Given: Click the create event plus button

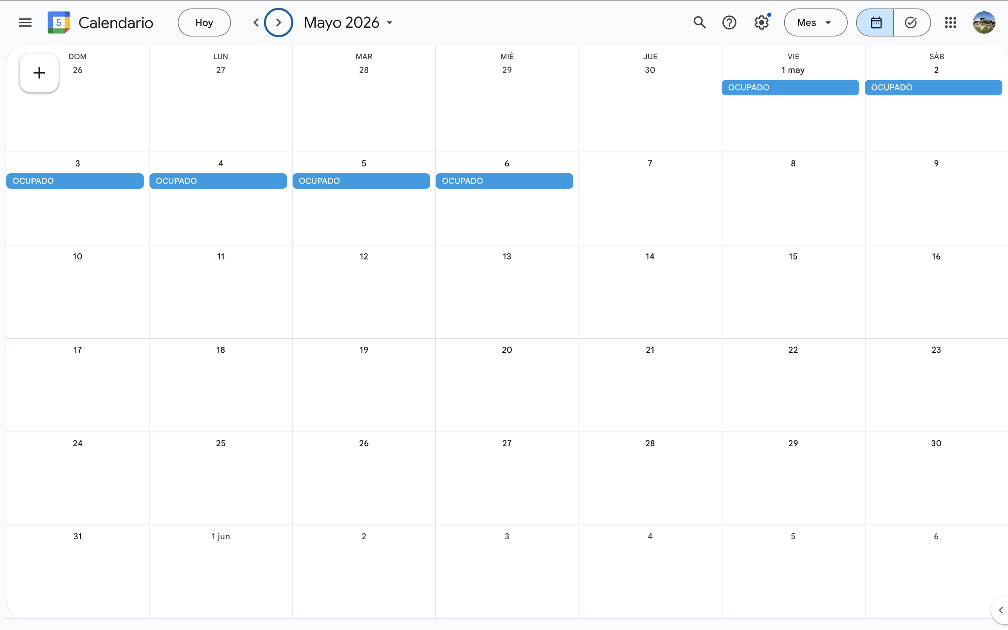Looking at the screenshot, I should [x=39, y=73].
